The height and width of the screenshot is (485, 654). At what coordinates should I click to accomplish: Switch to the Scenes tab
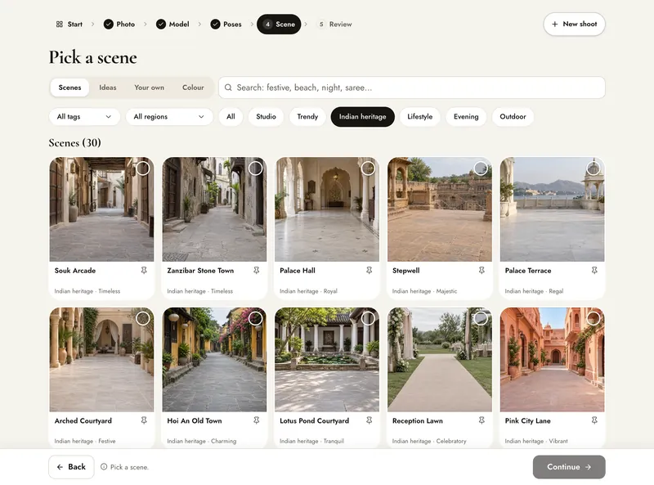(x=69, y=88)
